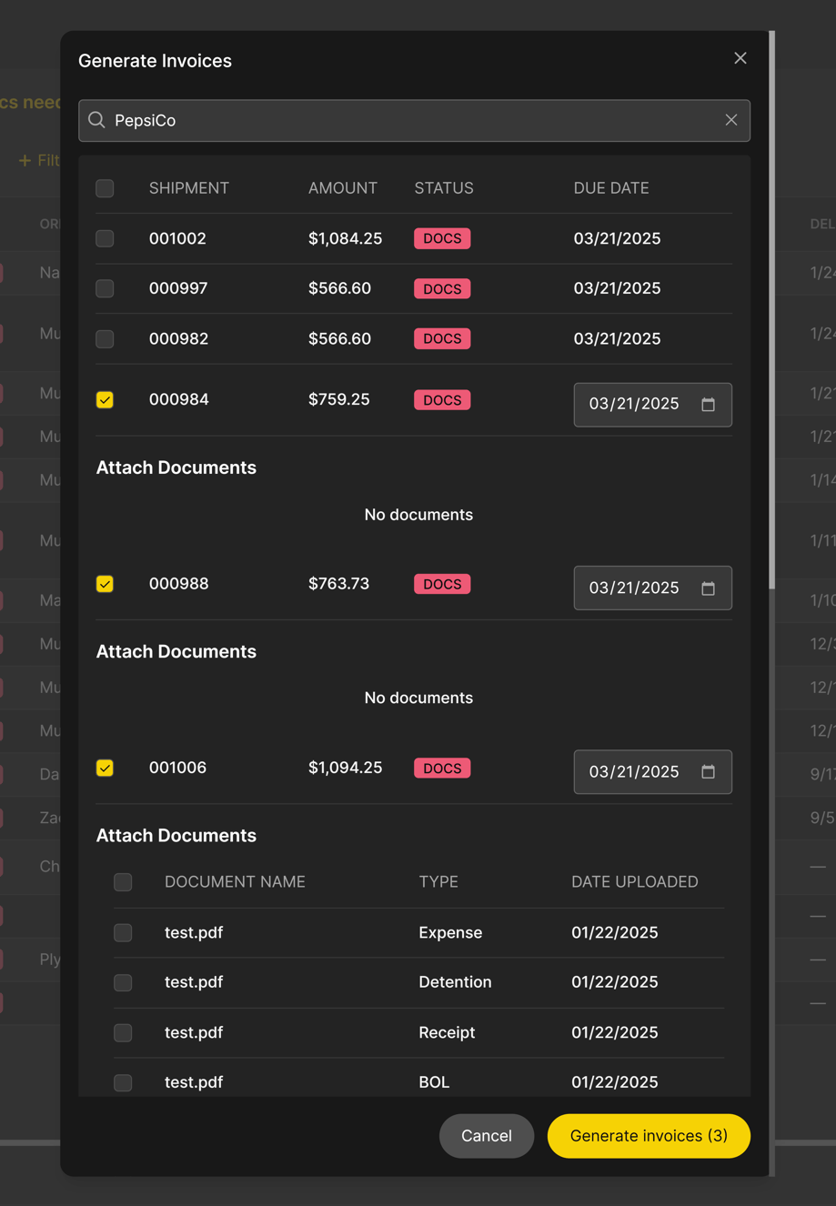
Task: Select the BOL test.pdf document checkbox
Action: point(123,1082)
